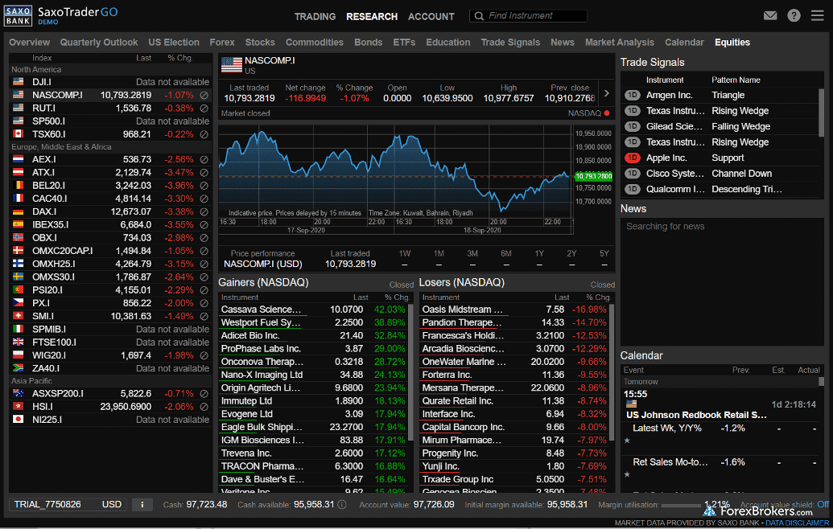Open the messages envelope icon
The height and width of the screenshot is (529, 833).
pos(769,15)
